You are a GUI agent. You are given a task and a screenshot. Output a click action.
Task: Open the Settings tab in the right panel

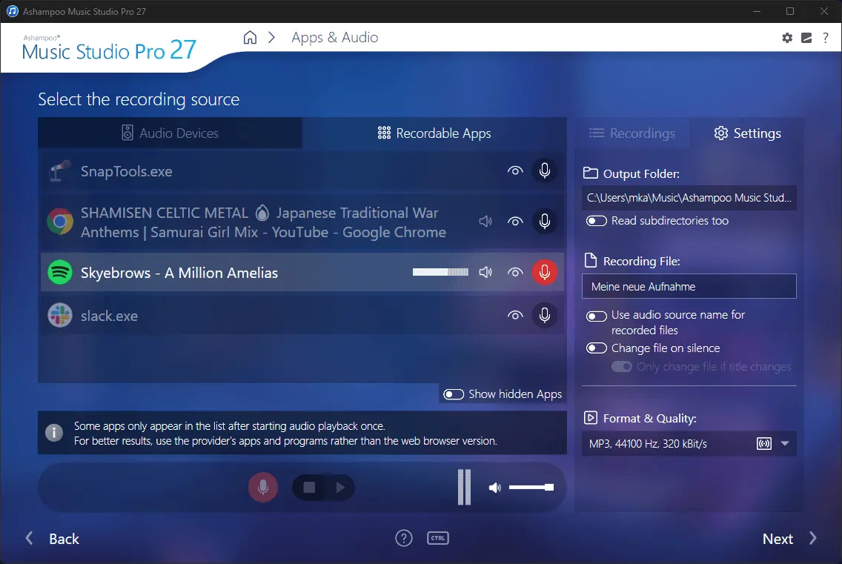coord(747,133)
